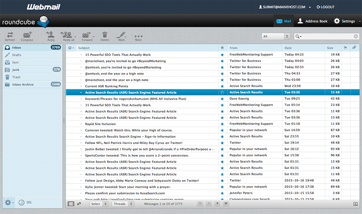Viewport: 362px width, 214px height.
Task: Click the disk quota usage indicator
Action: [22, 202]
